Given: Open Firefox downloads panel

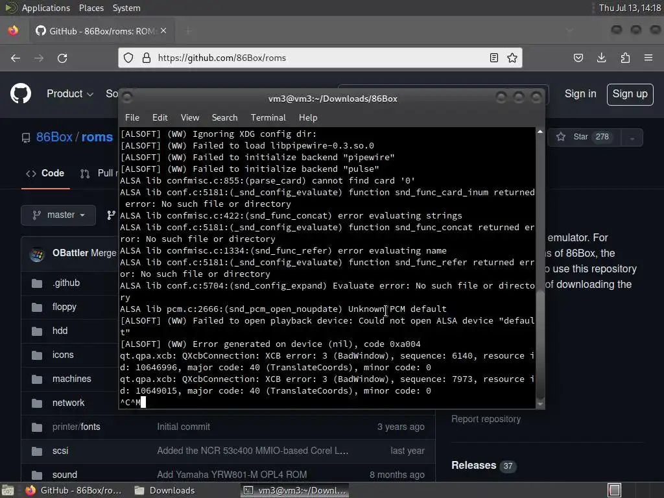Looking at the screenshot, I should click(601, 58).
